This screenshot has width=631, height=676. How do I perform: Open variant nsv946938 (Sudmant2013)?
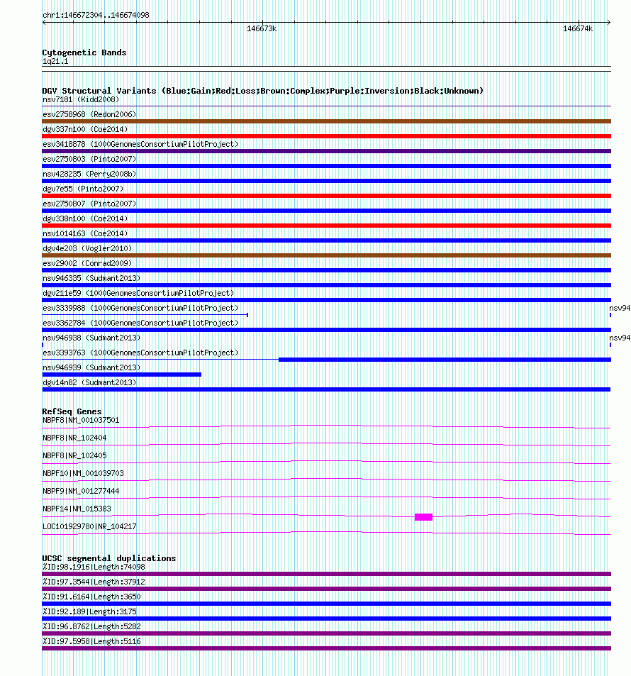tap(91, 338)
